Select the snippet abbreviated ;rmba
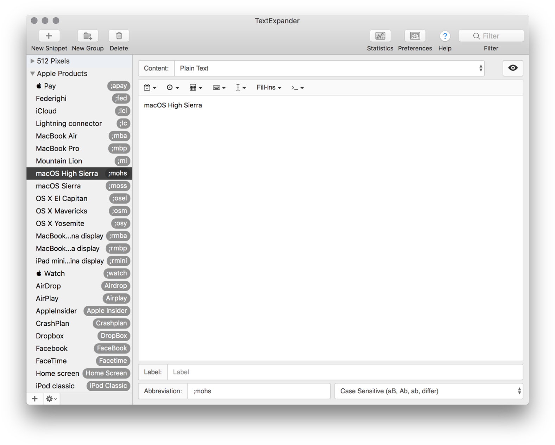 click(80, 236)
